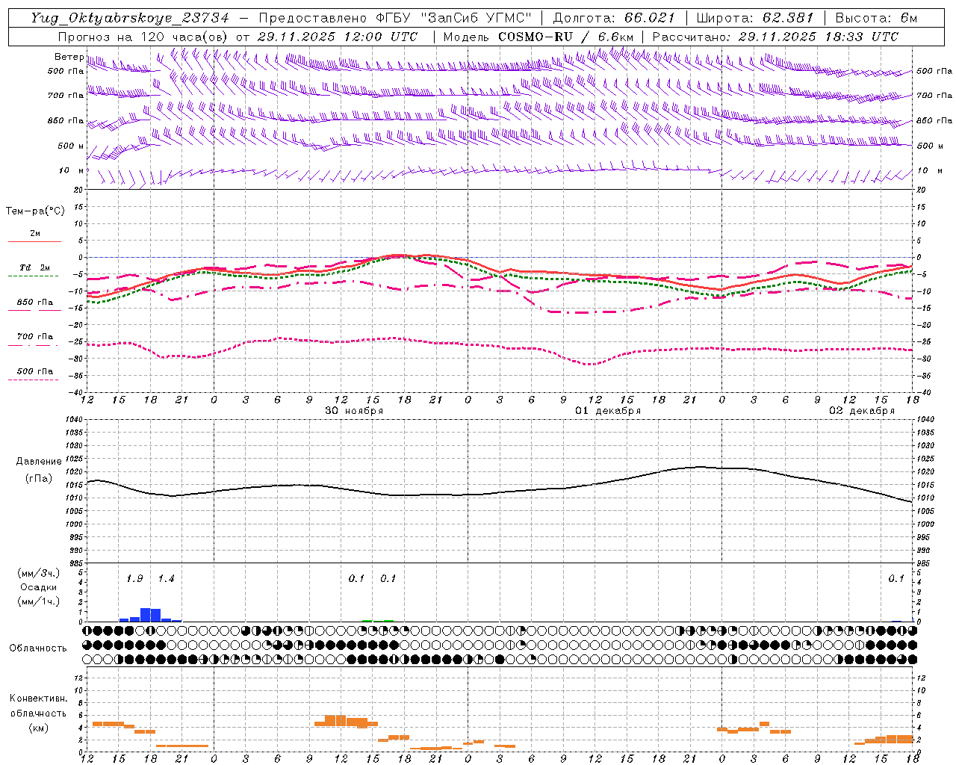Click the 'Рассчитано: 29.11.2025 18:33 UTC' timestamp
This screenshot has width=956, height=765.
(775, 37)
